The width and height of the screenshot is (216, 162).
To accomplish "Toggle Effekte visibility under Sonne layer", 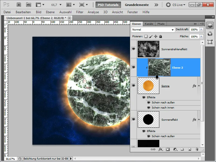I will [x=144, y=97].
